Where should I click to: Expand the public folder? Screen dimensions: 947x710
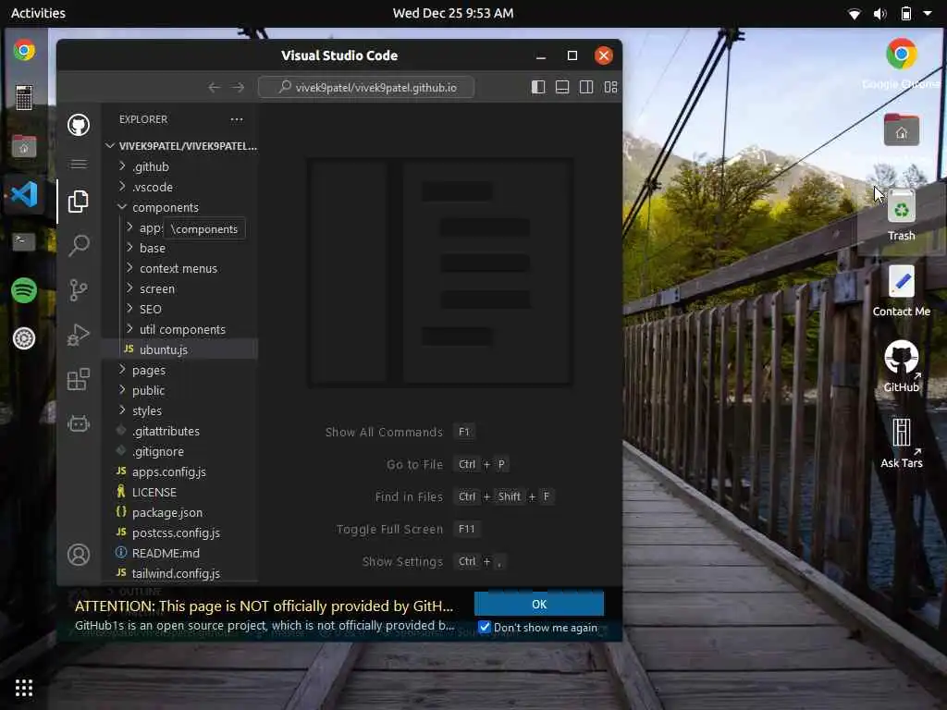(x=181, y=391)
